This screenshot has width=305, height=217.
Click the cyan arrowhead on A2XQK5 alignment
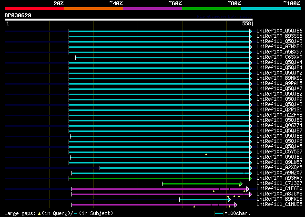(251, 168)
